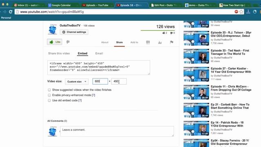The height and width of the screenshot is (147, 261).
Task: Click the dislikes count thumbs down icon
Action: pyautogui.click(x=171, y=33)
